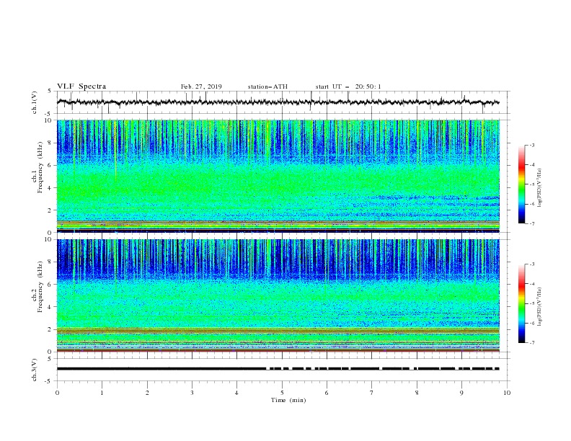Click the time axis tick label "8"

coord(417,393)
